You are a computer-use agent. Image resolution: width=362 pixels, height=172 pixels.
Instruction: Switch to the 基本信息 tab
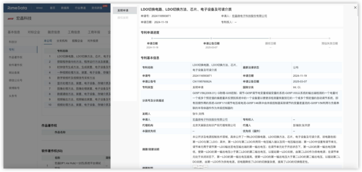coord(14,32)
